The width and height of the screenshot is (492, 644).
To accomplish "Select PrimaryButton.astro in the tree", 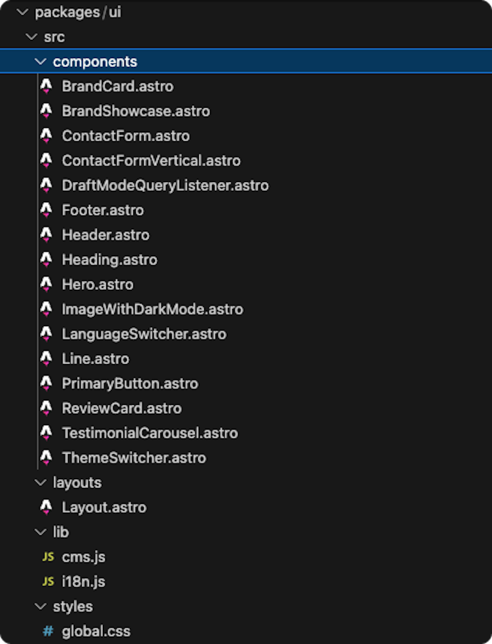I will point(130,383).
